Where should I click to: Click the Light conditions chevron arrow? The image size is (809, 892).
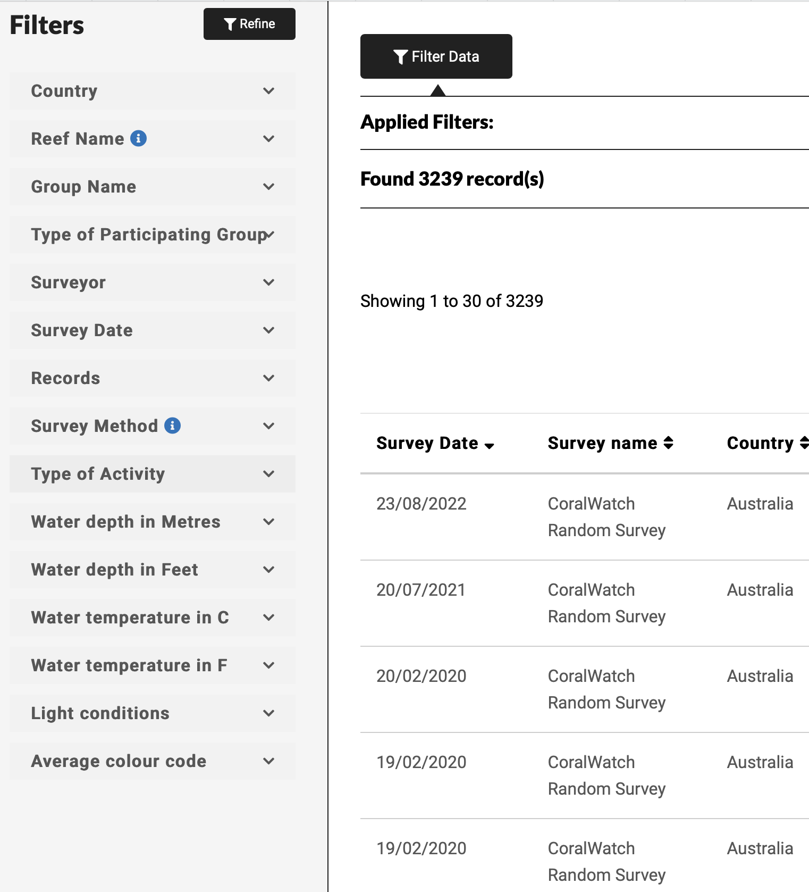tap(269, 713)
